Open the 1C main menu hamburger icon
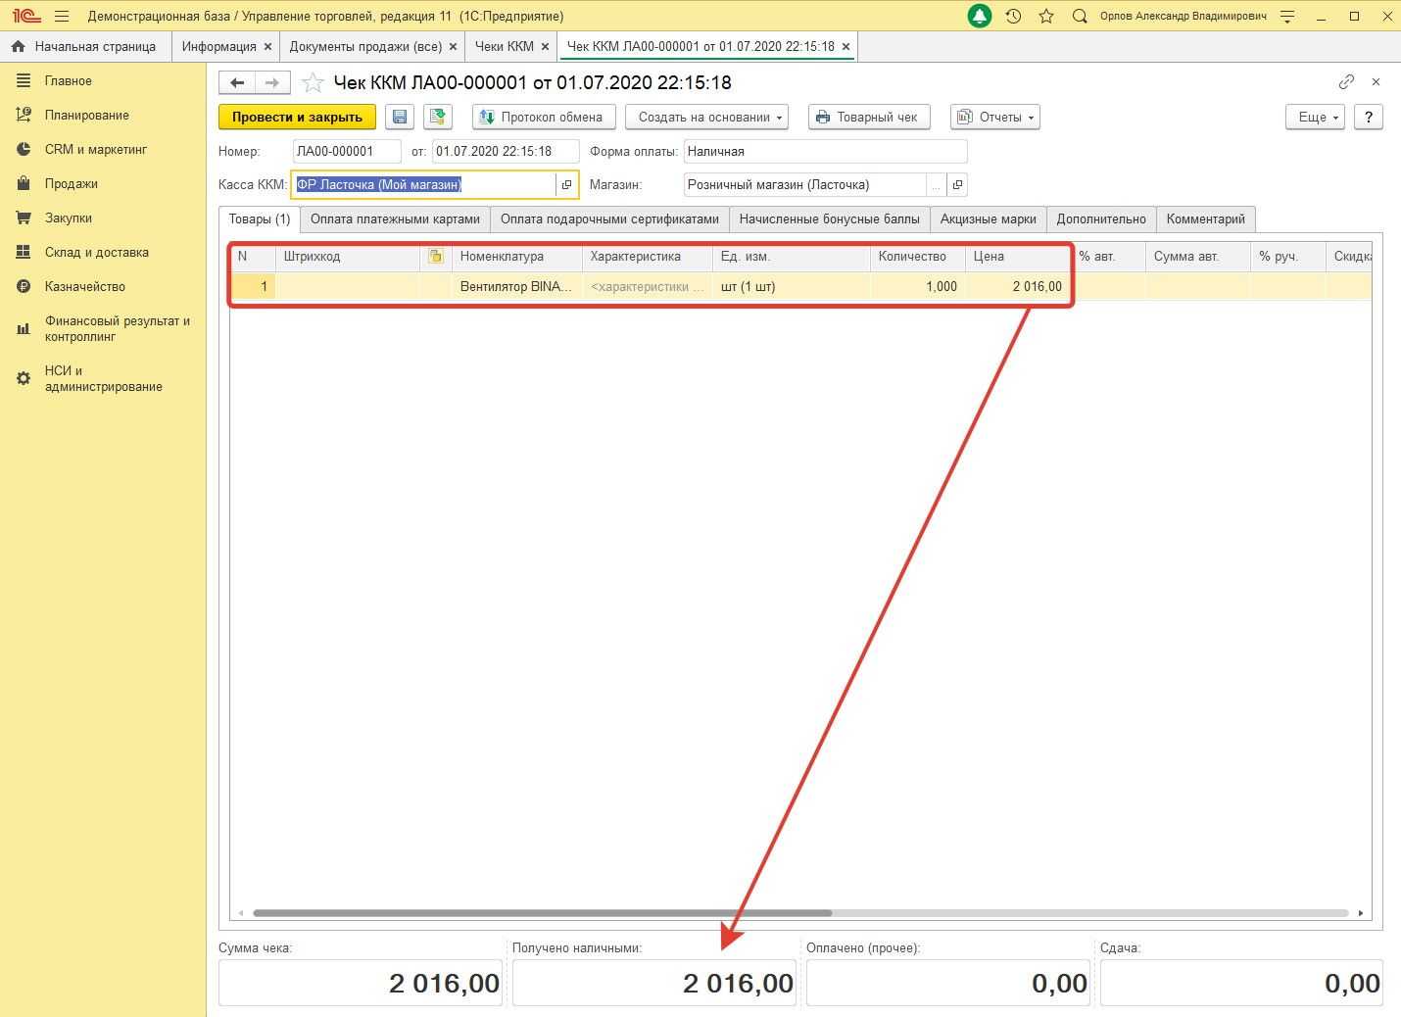The image size is (1401, 1017). click(62, 16)
